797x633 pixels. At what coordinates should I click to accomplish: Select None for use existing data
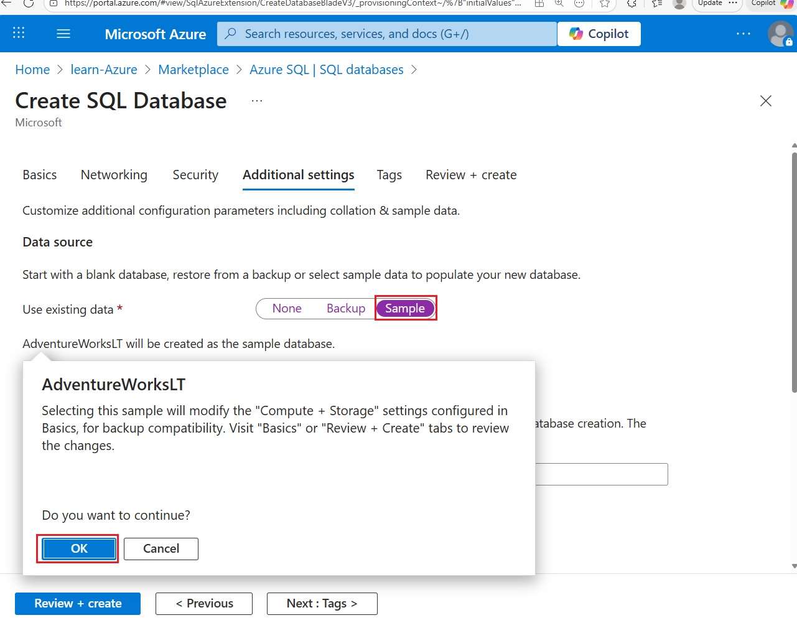coord(287,309)
